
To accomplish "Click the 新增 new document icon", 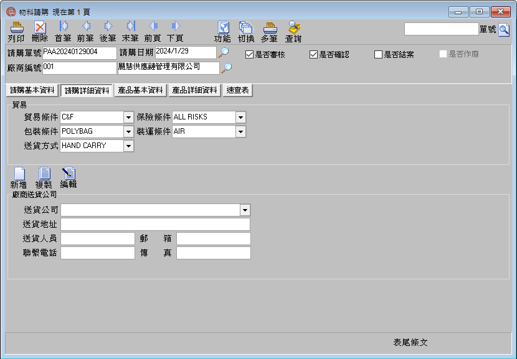I will coord(19,178).
